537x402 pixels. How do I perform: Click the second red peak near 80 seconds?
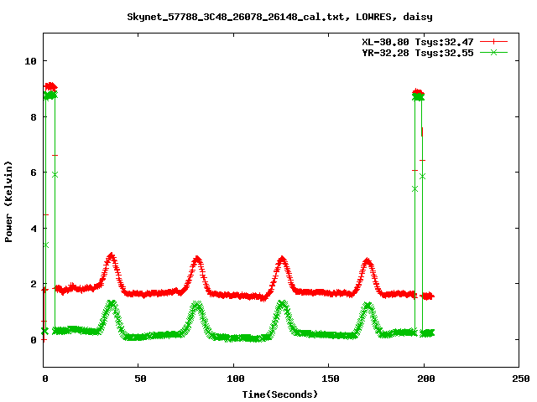pos(196,259)
